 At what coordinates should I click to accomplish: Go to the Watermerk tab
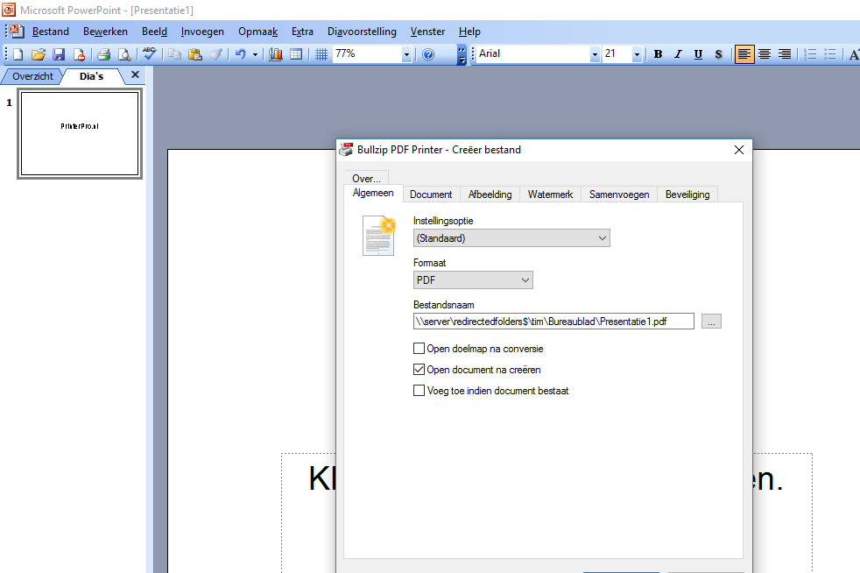(550, 195)
